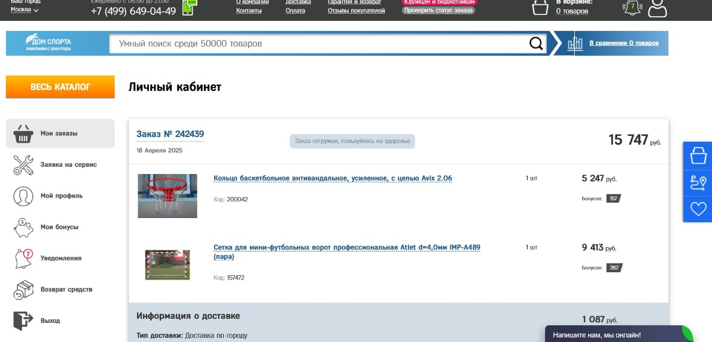Open the В сравнении 0 товаров link

[624, 43]
